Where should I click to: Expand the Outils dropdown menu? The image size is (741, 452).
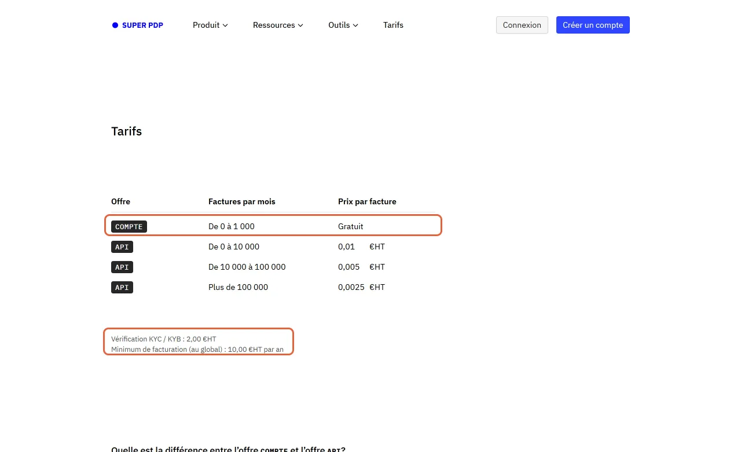click(343, 25)
